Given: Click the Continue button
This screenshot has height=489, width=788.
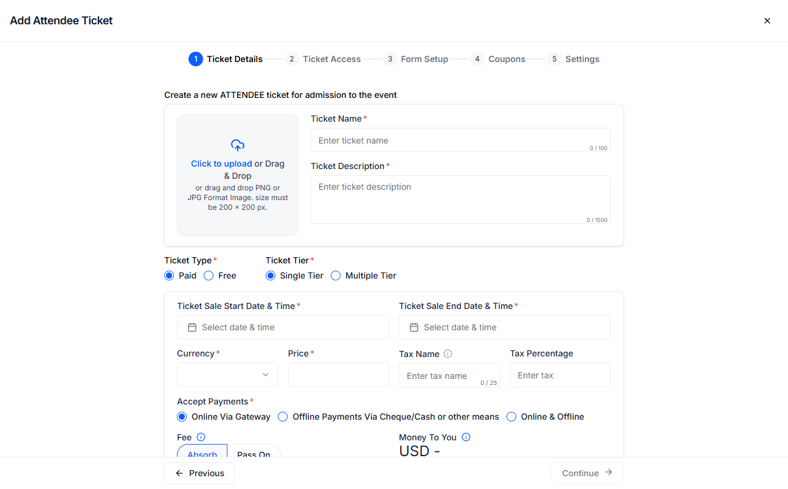Looking at the screenshot, I should coord(587,473).
